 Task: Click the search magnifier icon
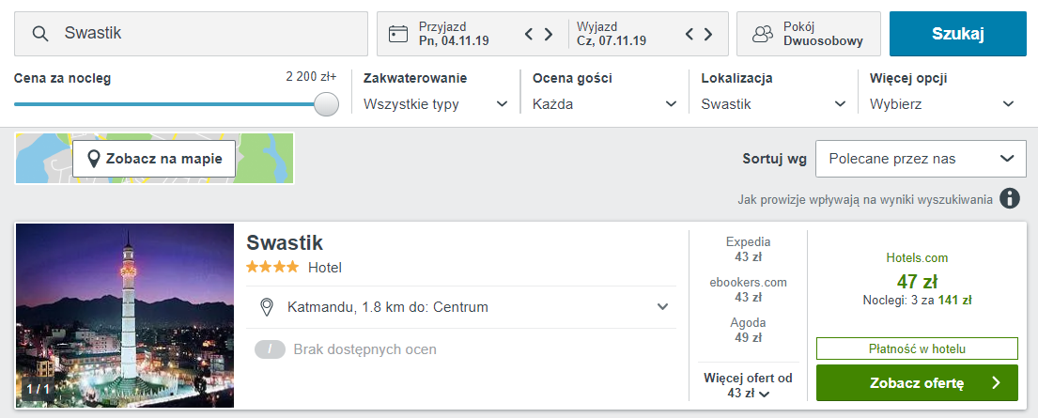(x=40, y=34)
